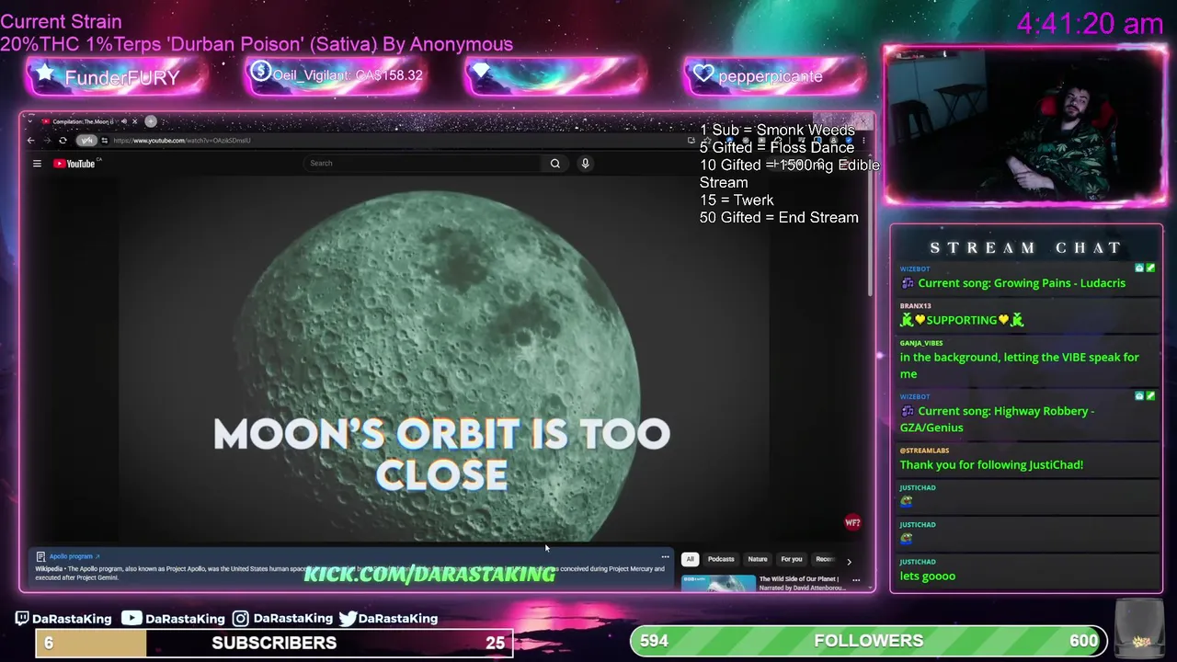
Task: Click the YouTube icon next to DaRastaKing
Action: click(x=131, y=619)
